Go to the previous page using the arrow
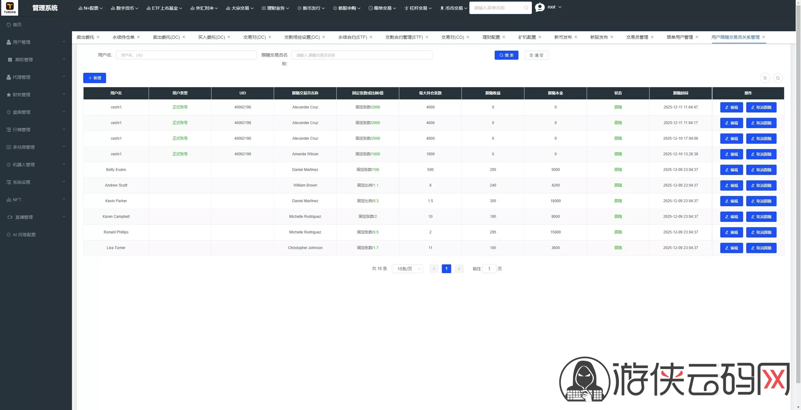Image resolution: width=801 pixels, height=410 pixels. click(434, 269)
